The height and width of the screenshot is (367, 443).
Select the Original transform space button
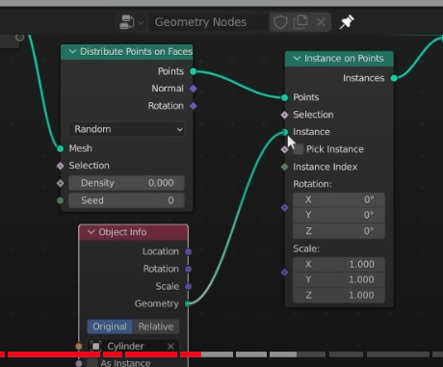110,327
